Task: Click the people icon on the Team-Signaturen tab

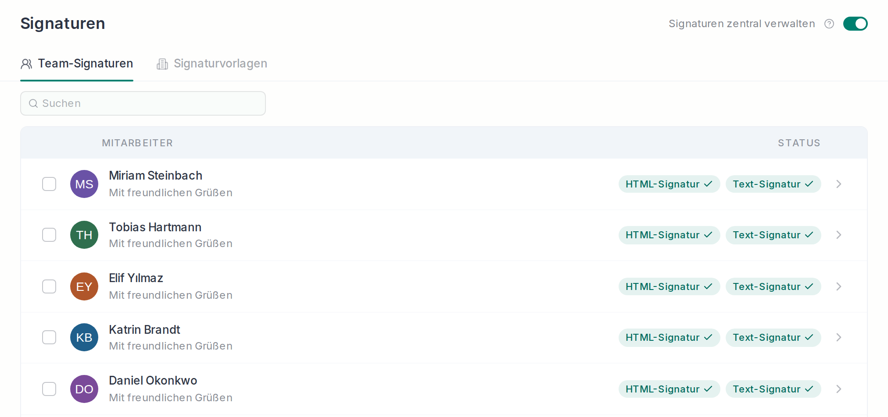Action: [x=26, y=64]
